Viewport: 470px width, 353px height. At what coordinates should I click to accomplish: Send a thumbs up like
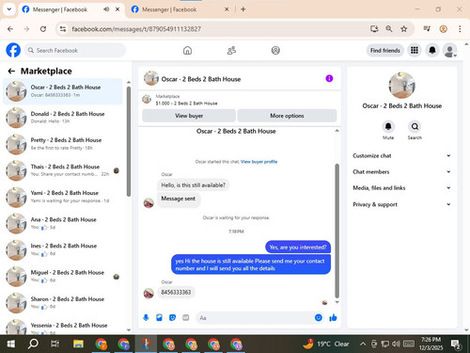coord(333,318)
